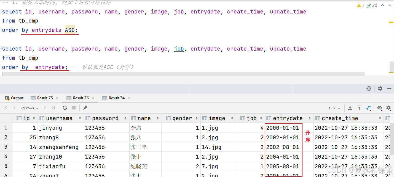Open the rows-per-page dropdown showing 29 rows

pyautogui.click(x=30, y=108)
